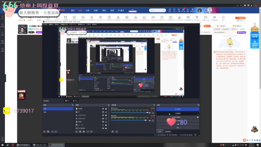This screenshot has height=147, width=261.
Task: Move the selected scene down
Action: [56, 132]
